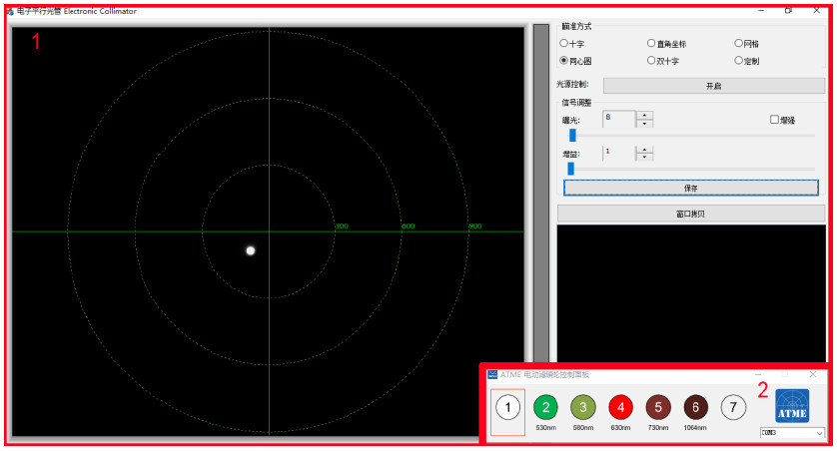Decrease the 增益 value with down arrow
The image size is (837, 451).
coord(645,158)
